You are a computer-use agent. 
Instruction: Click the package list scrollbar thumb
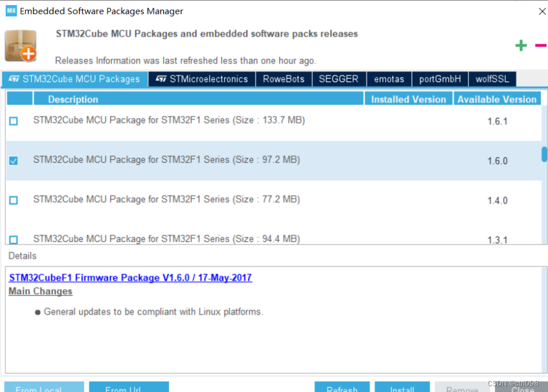point(545,154)
